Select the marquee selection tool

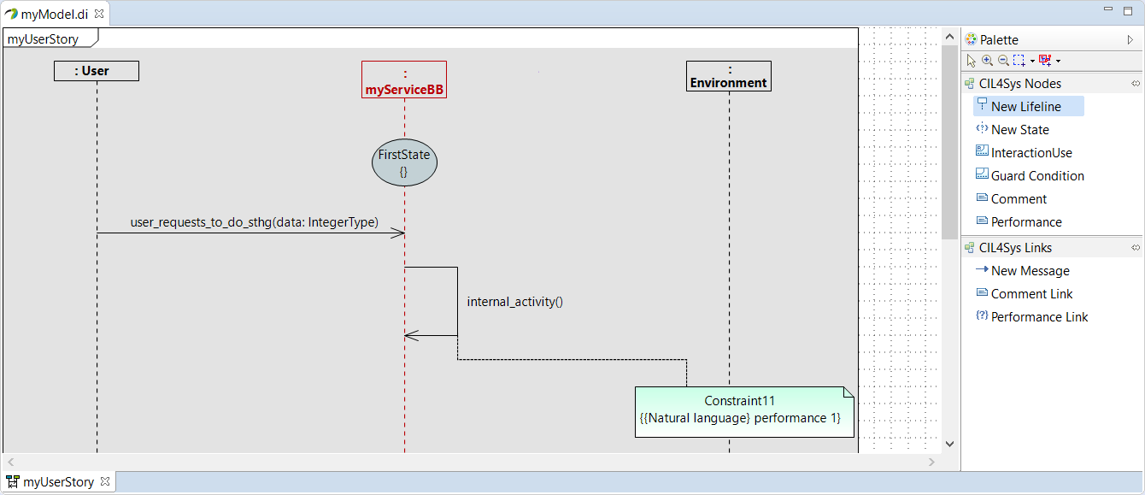pyautogui.click(x=1019, y=61)
